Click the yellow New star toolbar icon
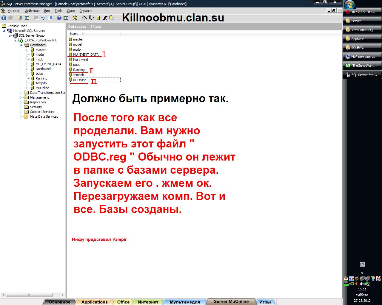 pyautogui.click(x=75, y=18)
